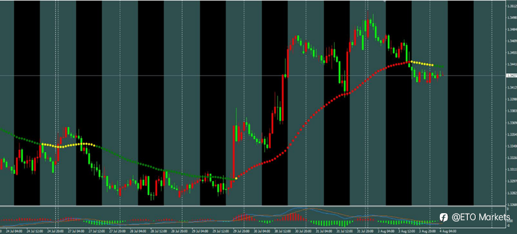This screenshot has height=234, width=517.
Task: Click the 27 Jul 04:00 time label
Action: pos(76,232)
